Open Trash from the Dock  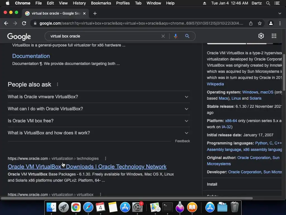235,207
